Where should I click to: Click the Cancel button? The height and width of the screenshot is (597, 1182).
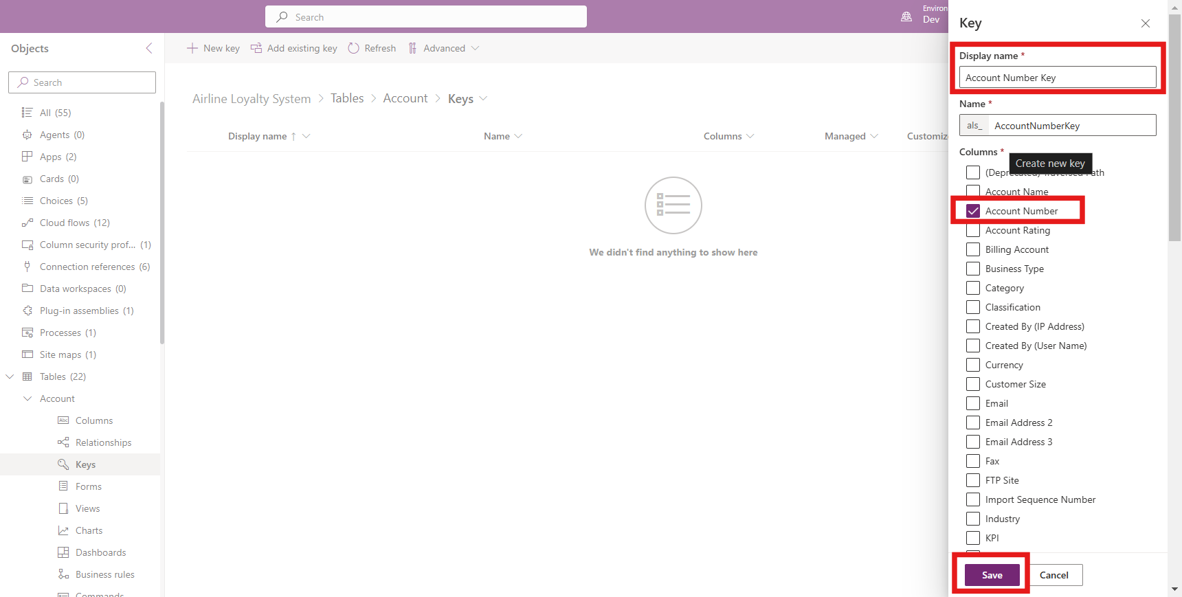[1053, 575]
